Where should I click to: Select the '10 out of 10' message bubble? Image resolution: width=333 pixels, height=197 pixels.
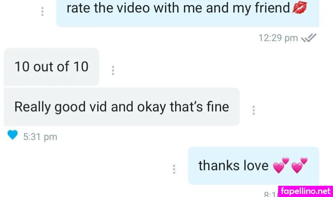[51, 67]
